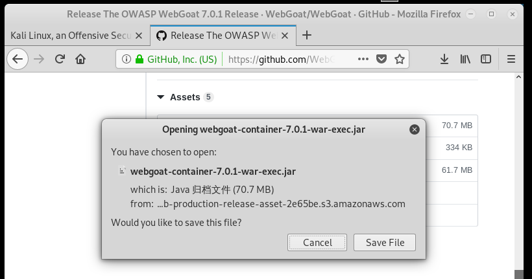The height and width of the screenshot is (279, 532).
Task: Open the Library icon in toolbar
Action: pos(465,60)
